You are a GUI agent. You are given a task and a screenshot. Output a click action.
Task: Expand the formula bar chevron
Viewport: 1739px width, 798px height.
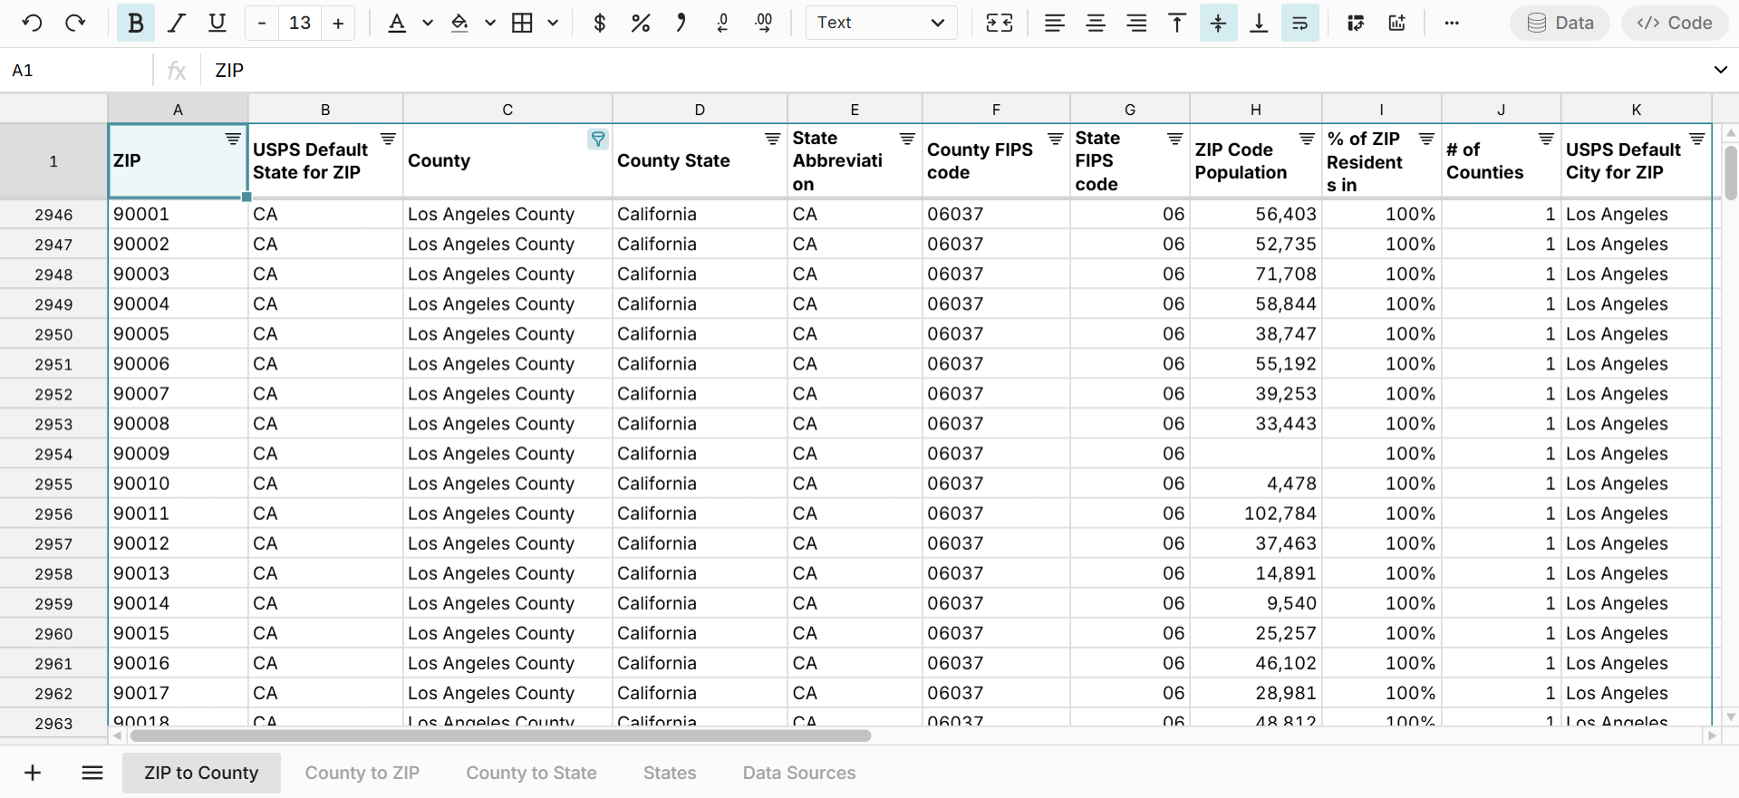click(x=1719, y=70)
